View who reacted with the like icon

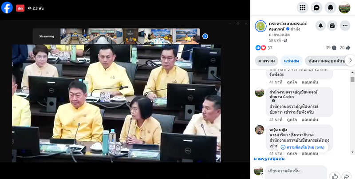tap(258, 48)
